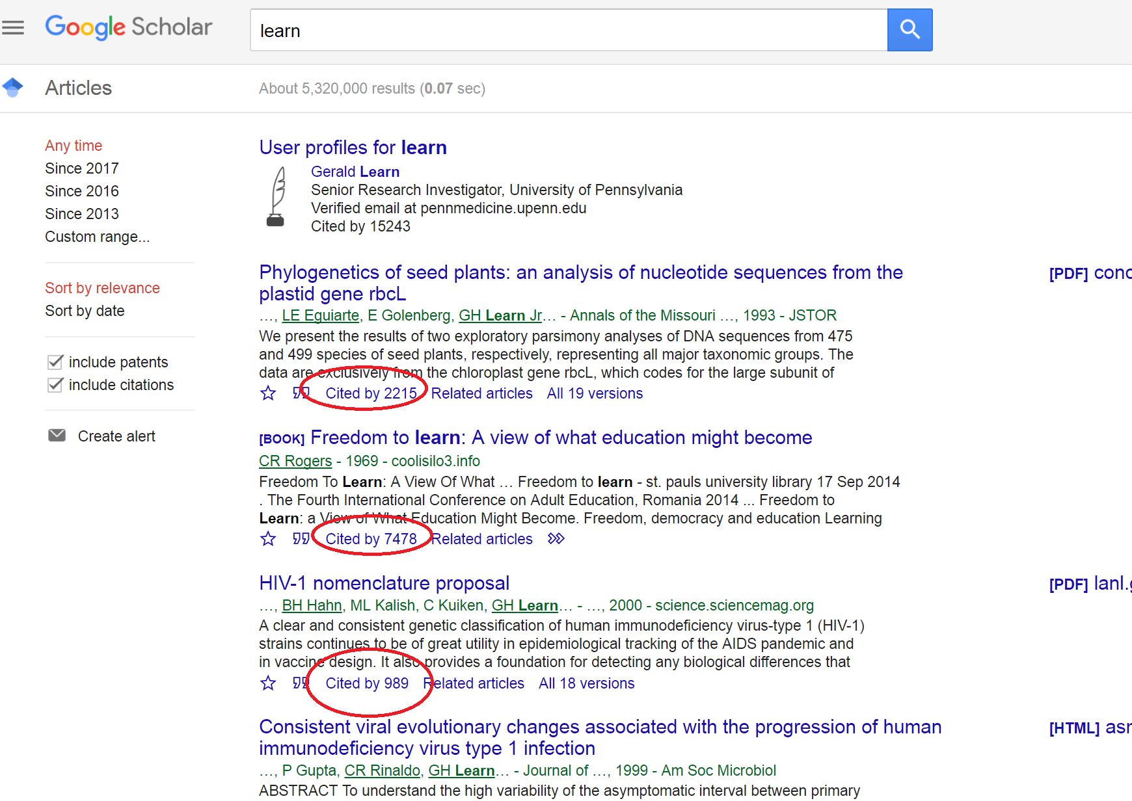Click the Google Scholar logo
Image resolution: width=1132 pixels, height=801 pixels.
coord(129,27)
